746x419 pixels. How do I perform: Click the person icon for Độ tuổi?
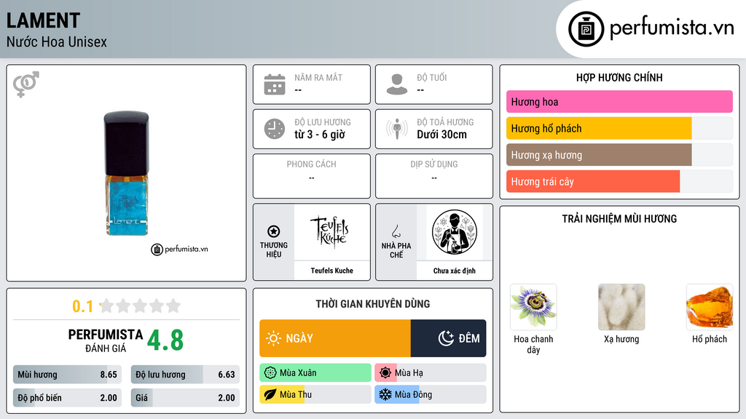click(x=397, y=84)
